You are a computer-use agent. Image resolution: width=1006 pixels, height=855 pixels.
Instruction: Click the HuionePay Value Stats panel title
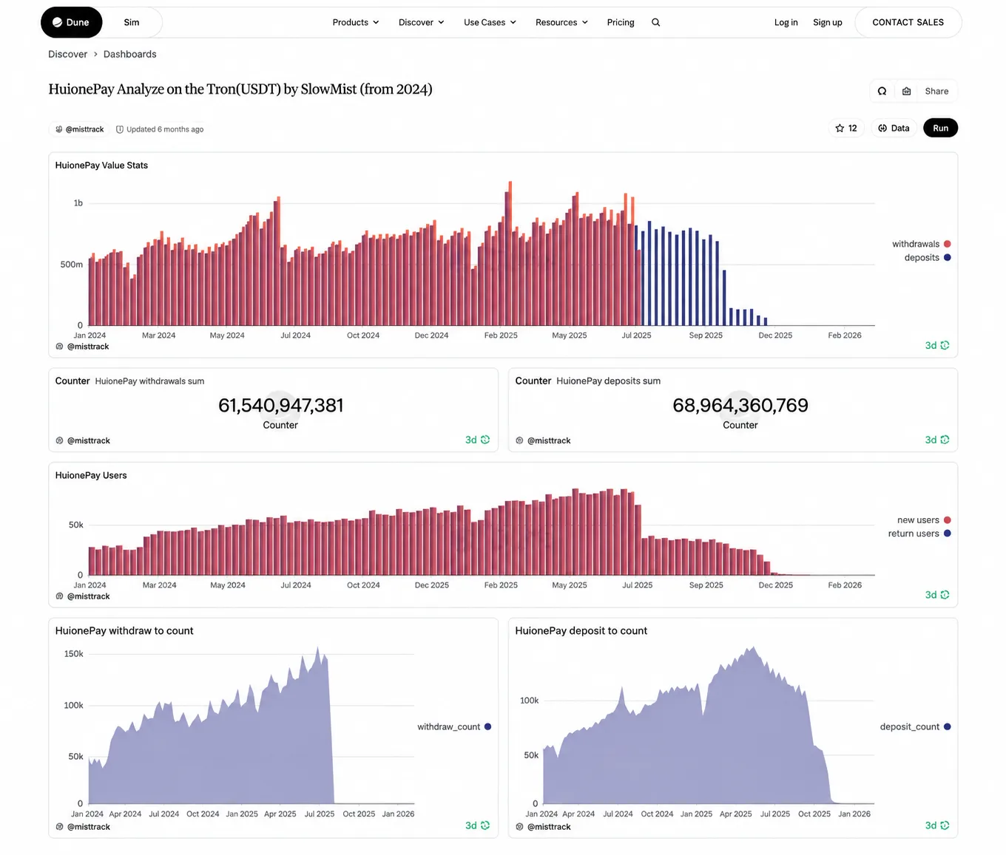pos(101,166)
